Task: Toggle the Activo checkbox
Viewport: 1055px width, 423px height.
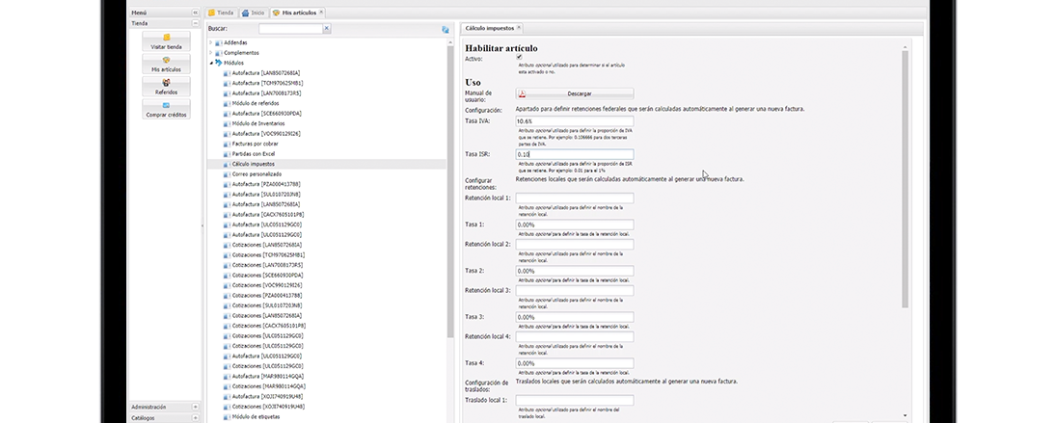Action: coord(520,58)
